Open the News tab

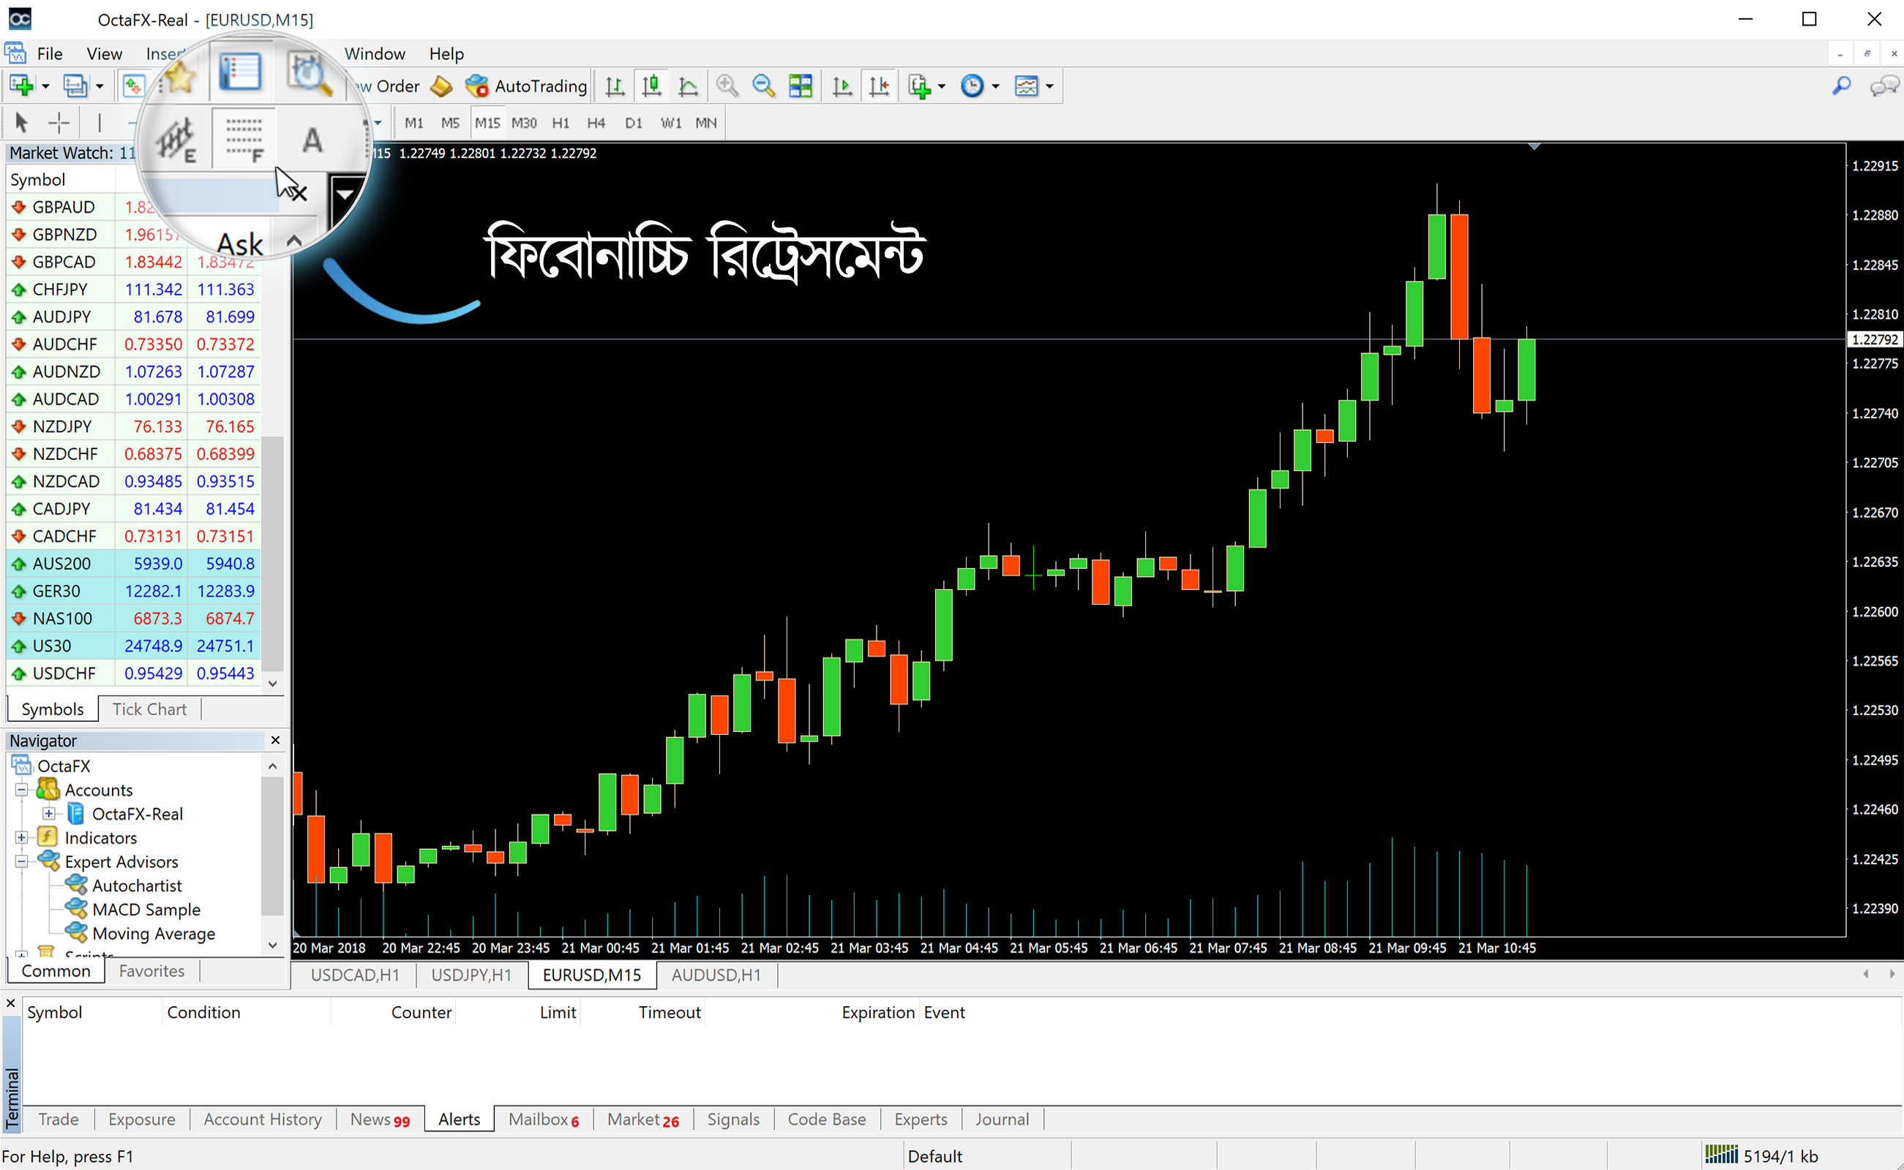click(381, 1119)
